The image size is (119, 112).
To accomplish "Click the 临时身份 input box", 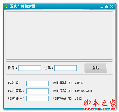I will coord(38,99).
